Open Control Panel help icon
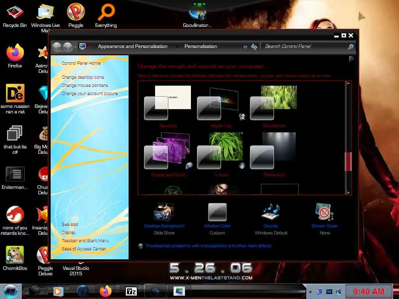 [351, 59]
